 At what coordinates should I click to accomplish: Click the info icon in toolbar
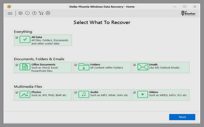(27, 13)
